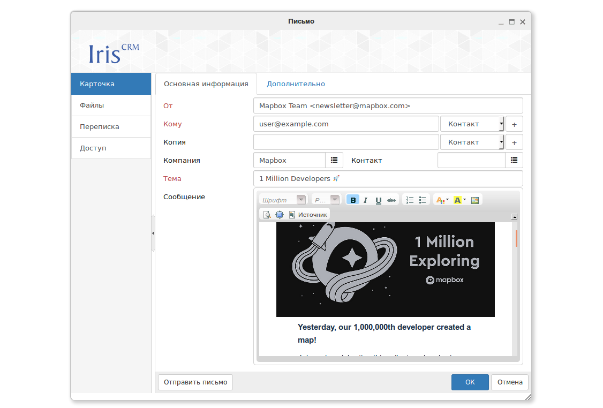Click the headline text about 1,000,000th developer
The height and width of the screenshot is (408, 603).
coord(384,334)
